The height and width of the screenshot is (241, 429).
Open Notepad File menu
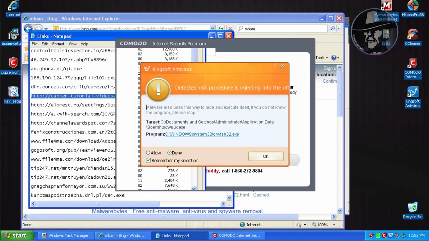(x=35, y=44)
